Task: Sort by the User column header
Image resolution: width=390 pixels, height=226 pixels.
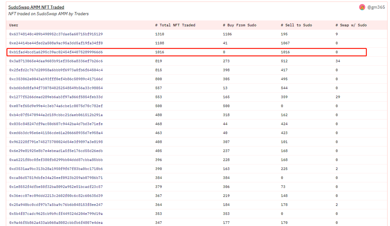Action: tap(14, 25)
